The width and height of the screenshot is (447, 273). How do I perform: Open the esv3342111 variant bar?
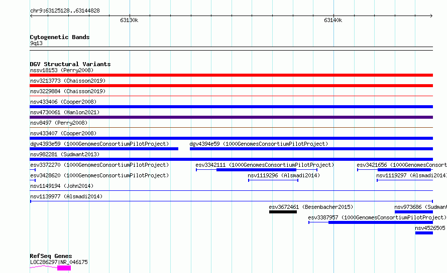click(256, 170)
